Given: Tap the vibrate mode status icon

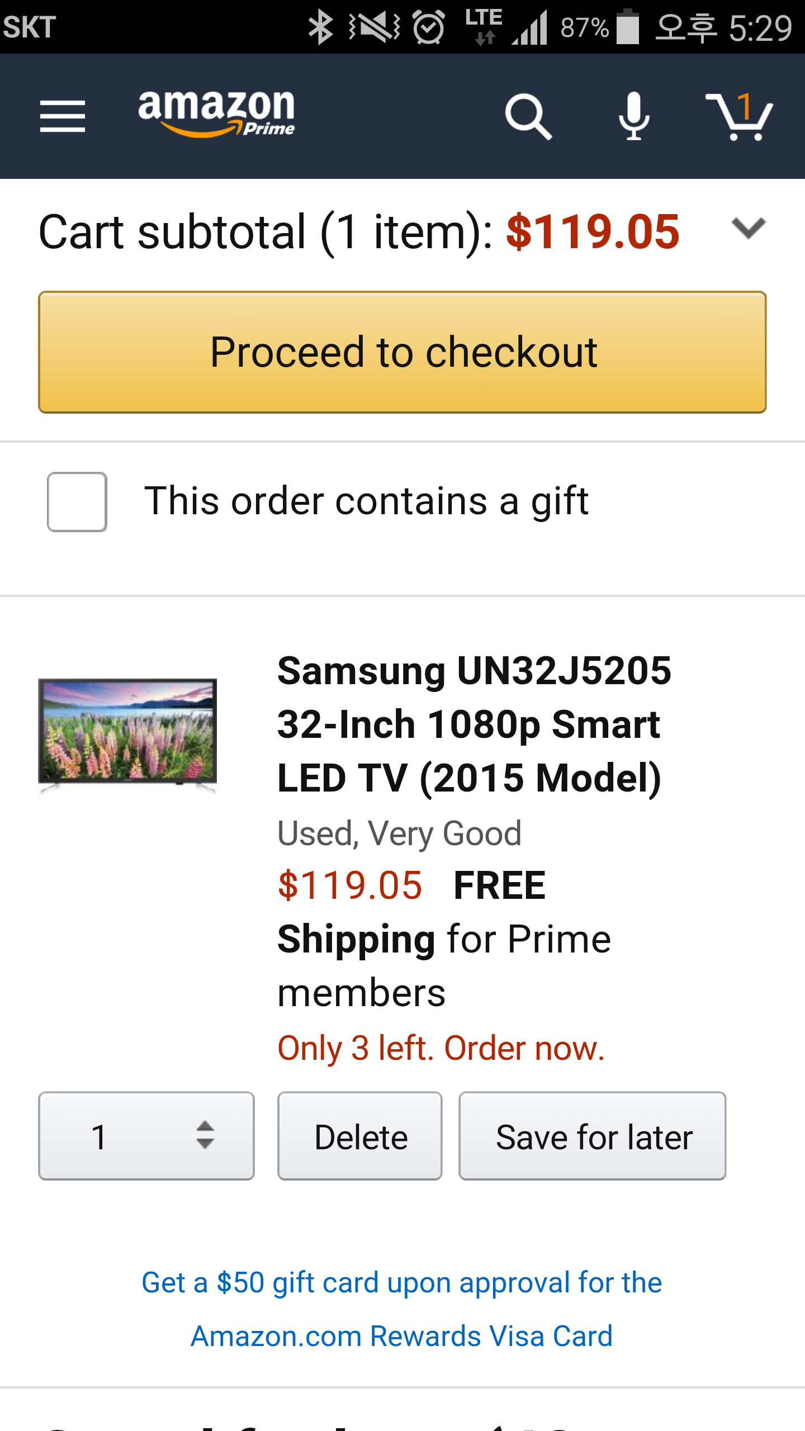Looking at the screenshot, I should (x=375, y=27).
